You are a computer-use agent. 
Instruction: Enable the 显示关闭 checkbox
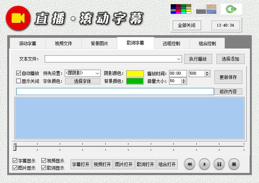point(19,81)
